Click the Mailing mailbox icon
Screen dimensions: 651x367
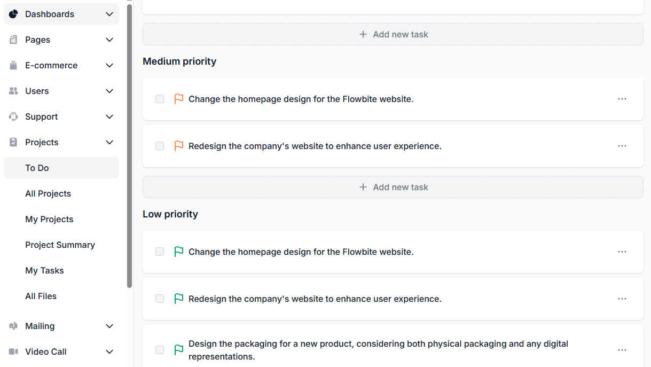click(x=13, y=326)
